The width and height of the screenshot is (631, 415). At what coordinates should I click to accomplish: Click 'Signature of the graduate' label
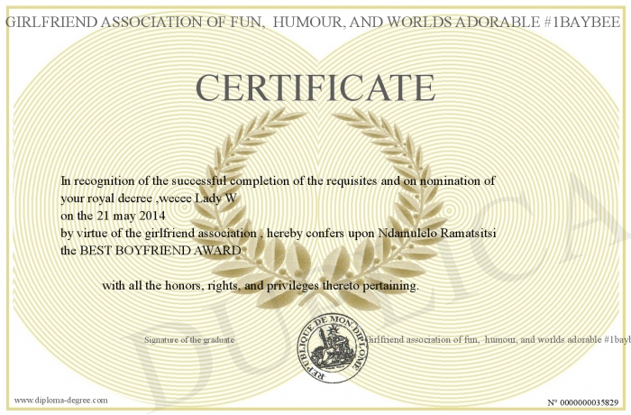tap(189, 339)
